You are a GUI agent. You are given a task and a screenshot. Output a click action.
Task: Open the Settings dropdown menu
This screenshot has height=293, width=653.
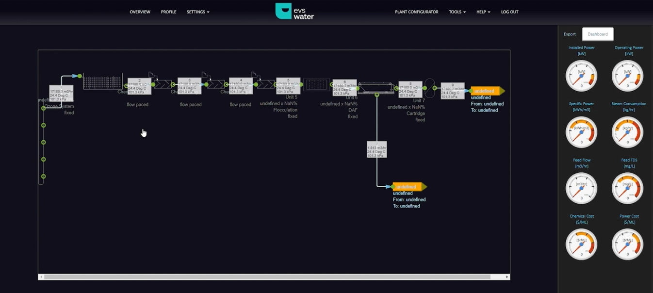[x=198, y=12]
